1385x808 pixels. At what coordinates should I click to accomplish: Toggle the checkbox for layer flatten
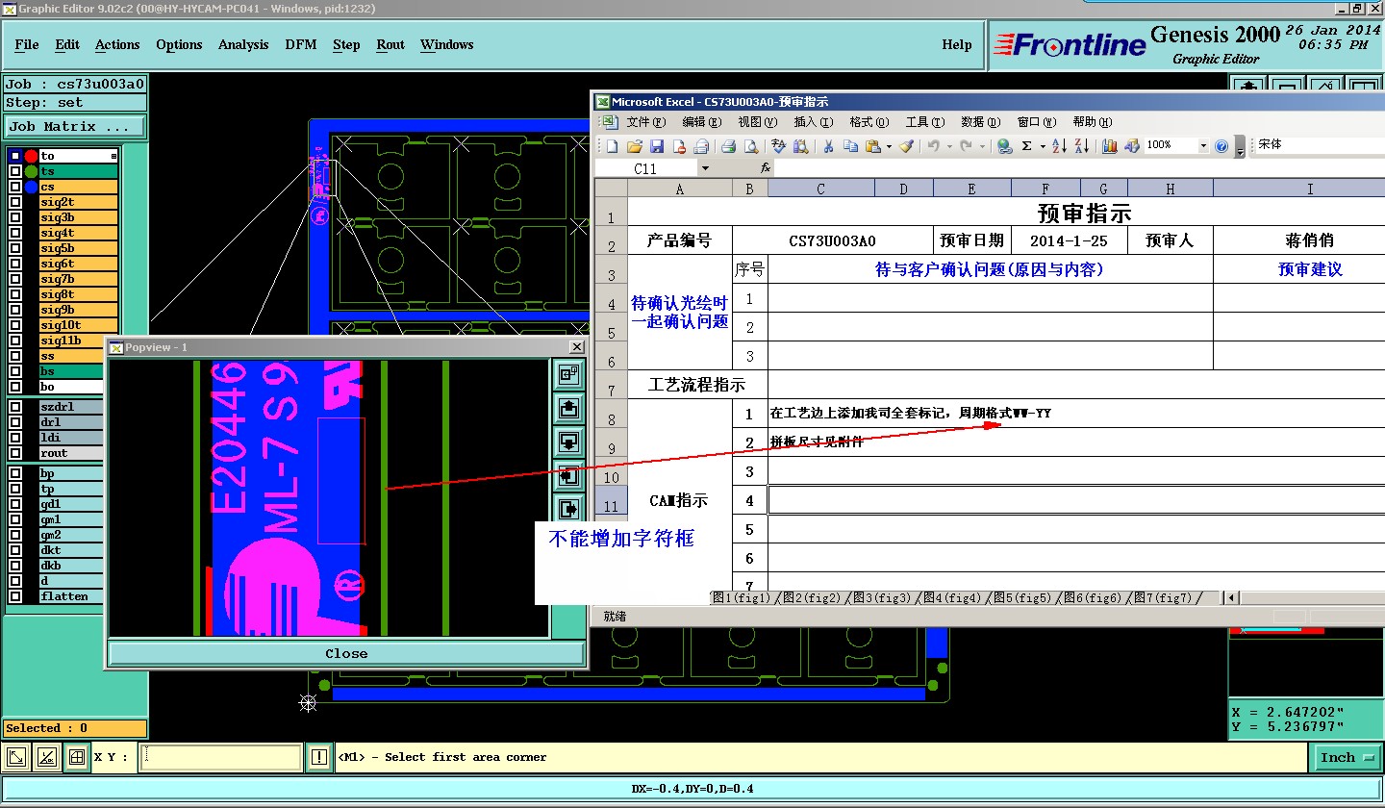pos(15,596)
